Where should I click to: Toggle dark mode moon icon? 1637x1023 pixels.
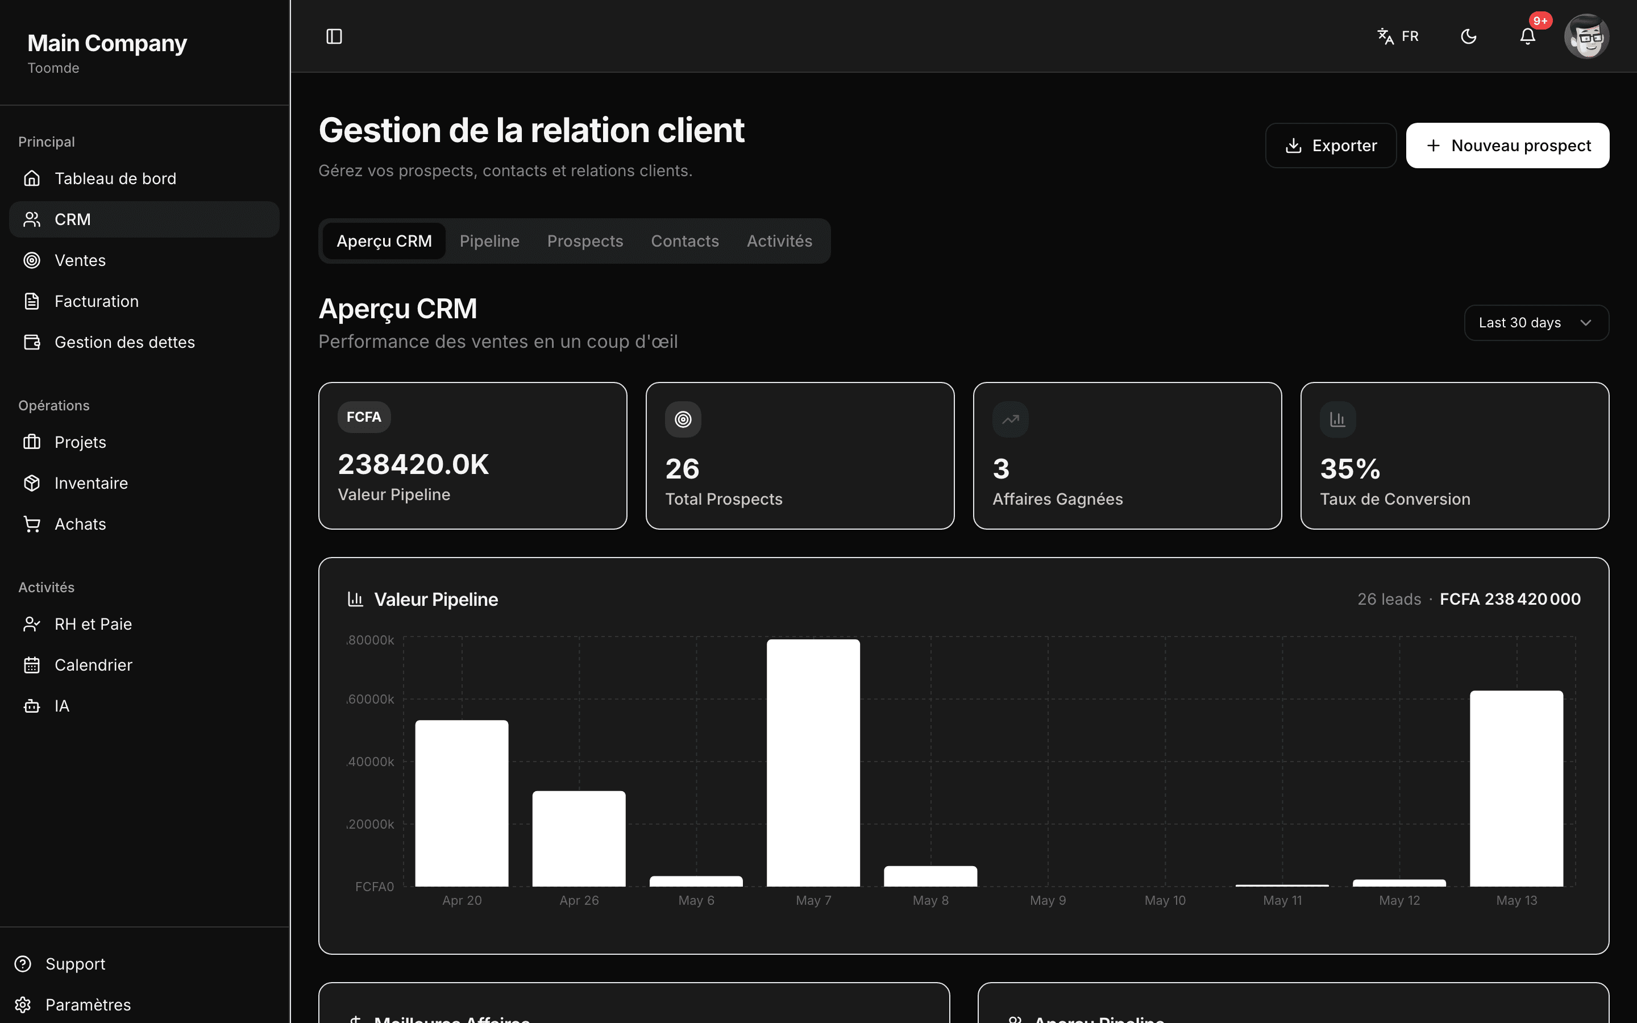(x=1469, y=36)
